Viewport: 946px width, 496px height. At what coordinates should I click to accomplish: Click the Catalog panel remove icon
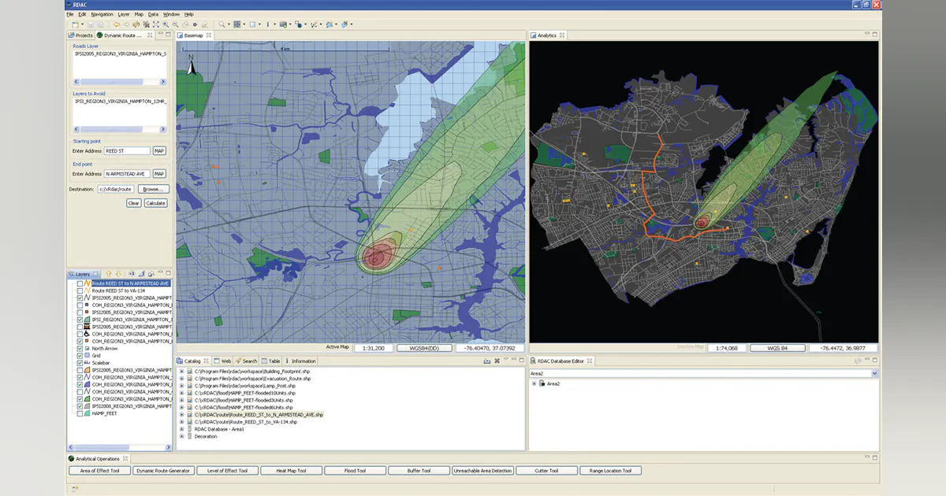497,361
